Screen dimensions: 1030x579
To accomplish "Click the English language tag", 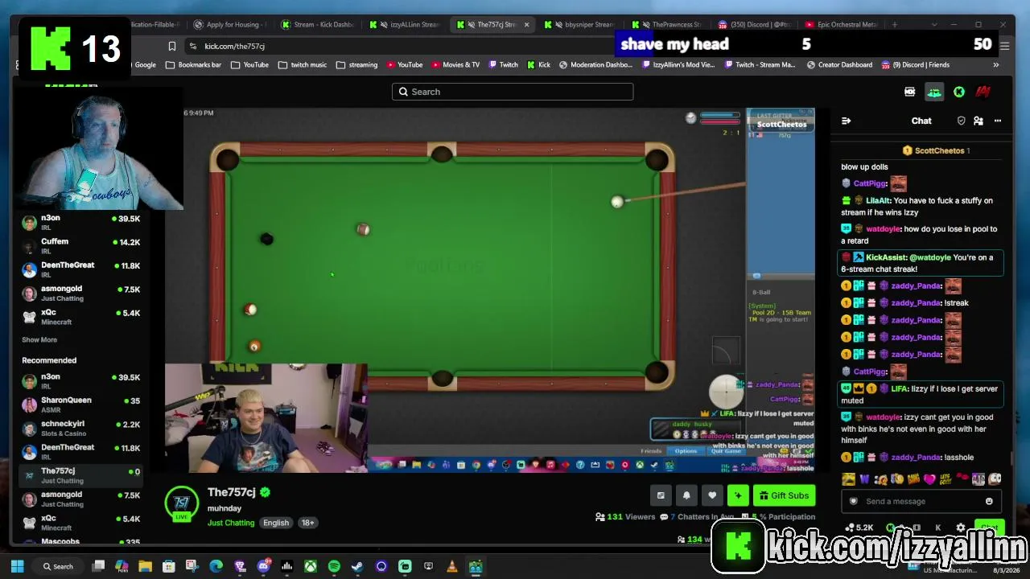I will (x=276, y=523).
